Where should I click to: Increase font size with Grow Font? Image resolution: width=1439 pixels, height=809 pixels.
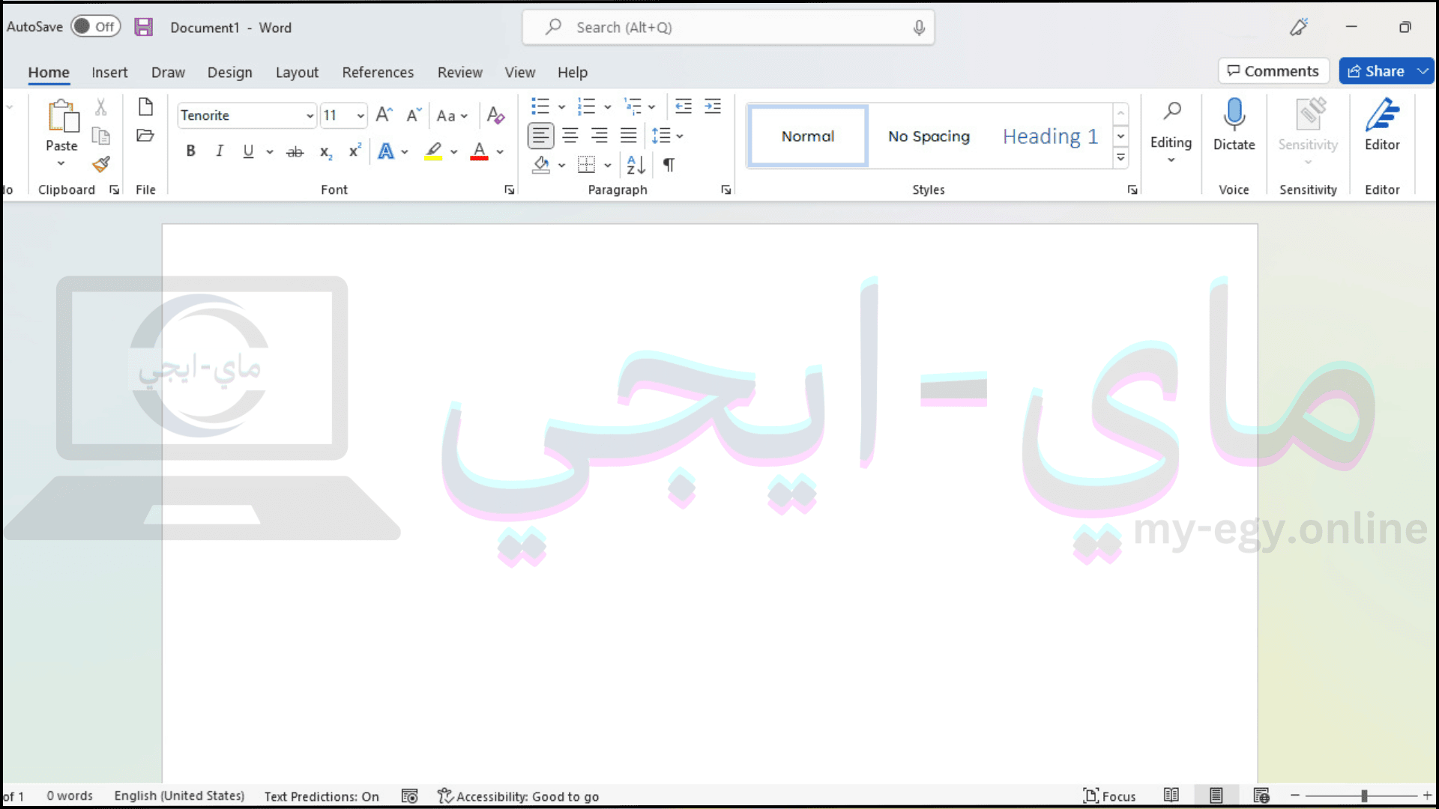click(x=384, y=115)
